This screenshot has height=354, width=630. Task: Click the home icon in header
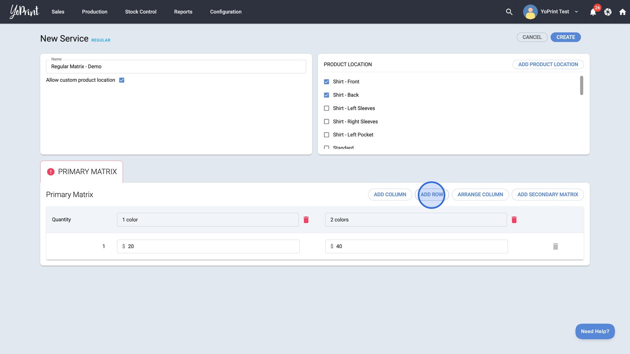tap(623, 12)
